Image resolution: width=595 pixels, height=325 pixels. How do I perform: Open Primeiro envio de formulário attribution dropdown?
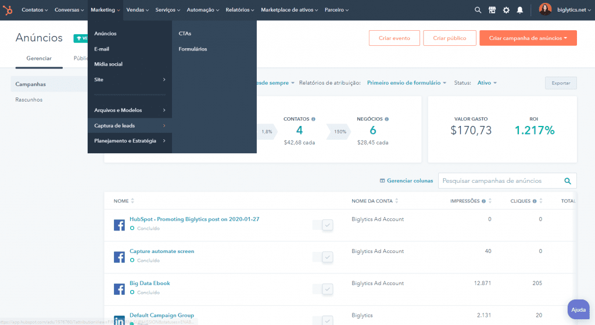tap(406, 83)
